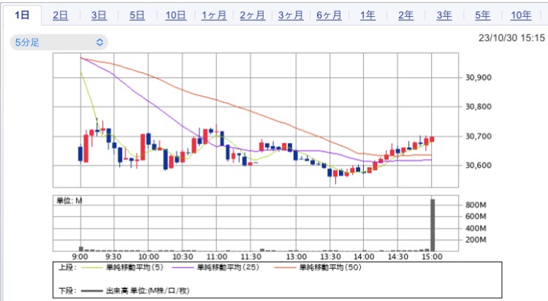
Task: Click the 9:30 time axis label
Action: (113, 257)
